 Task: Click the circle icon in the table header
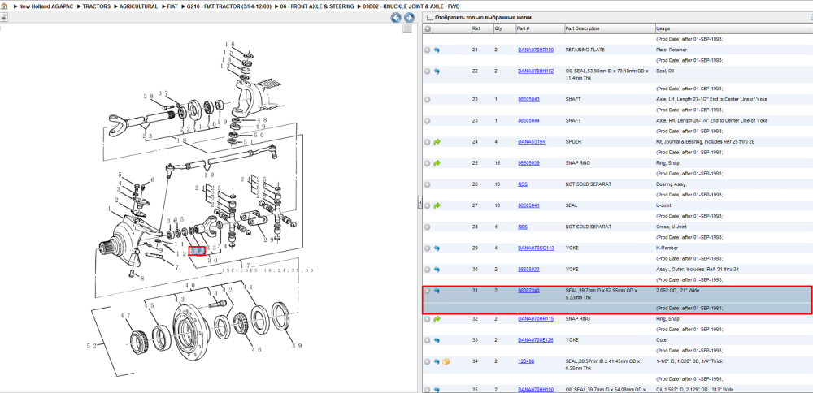tap(428, 29)
